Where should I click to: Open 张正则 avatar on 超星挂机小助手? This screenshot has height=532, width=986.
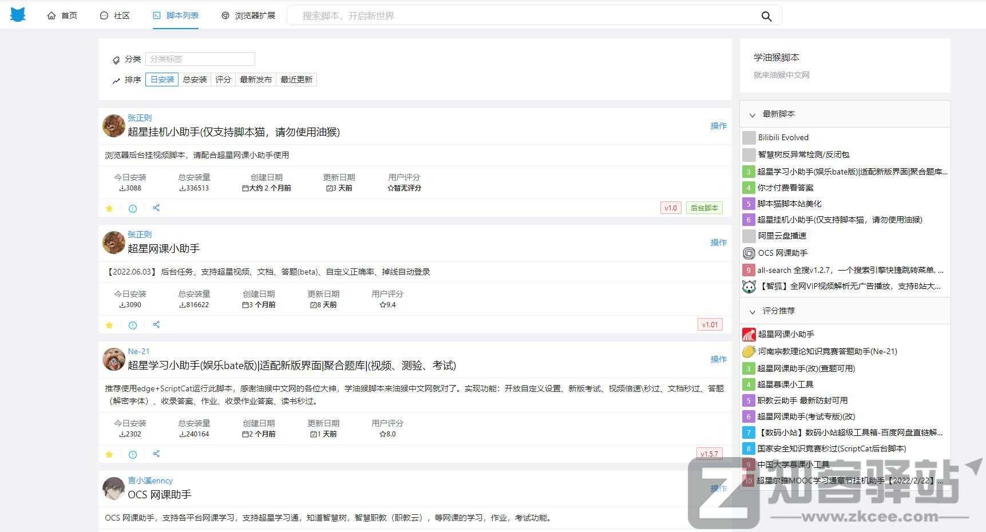(114, 126)
